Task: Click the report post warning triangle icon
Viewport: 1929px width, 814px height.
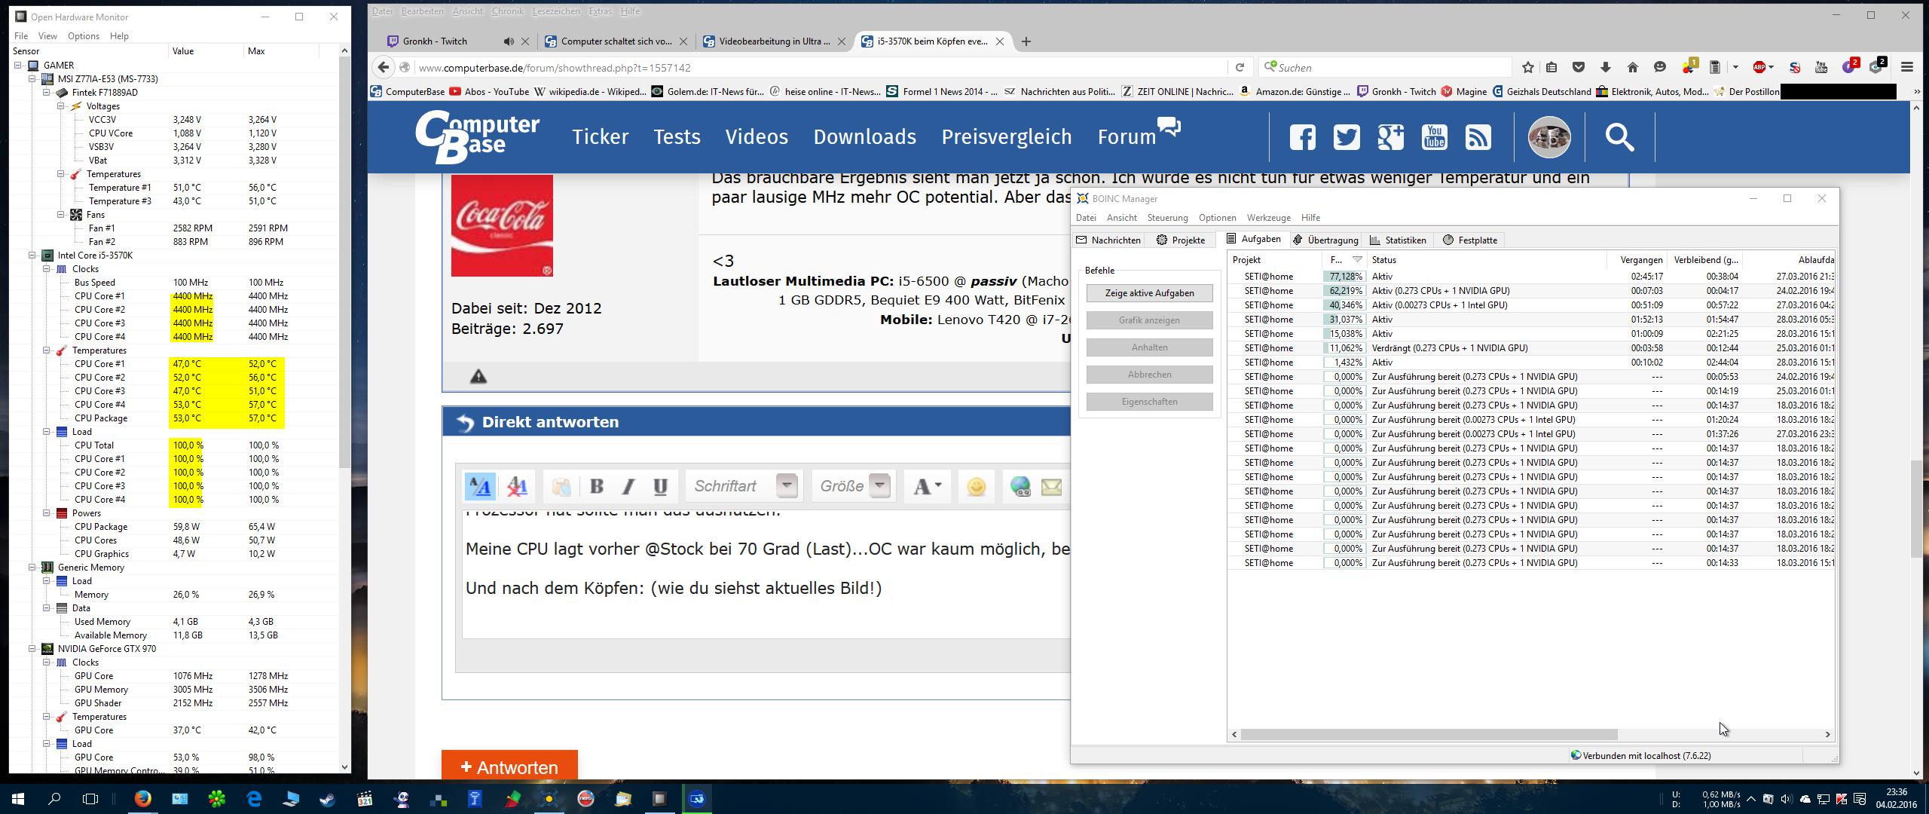Action: tap(478, 377)
